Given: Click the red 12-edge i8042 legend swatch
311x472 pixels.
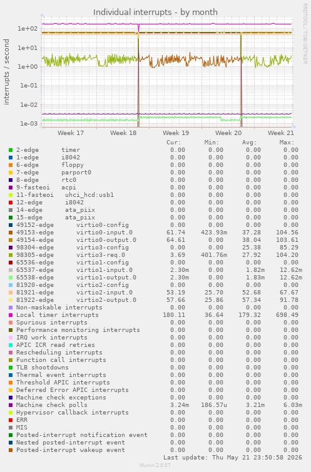Looking at the screenshot, I should pos(11,203).
